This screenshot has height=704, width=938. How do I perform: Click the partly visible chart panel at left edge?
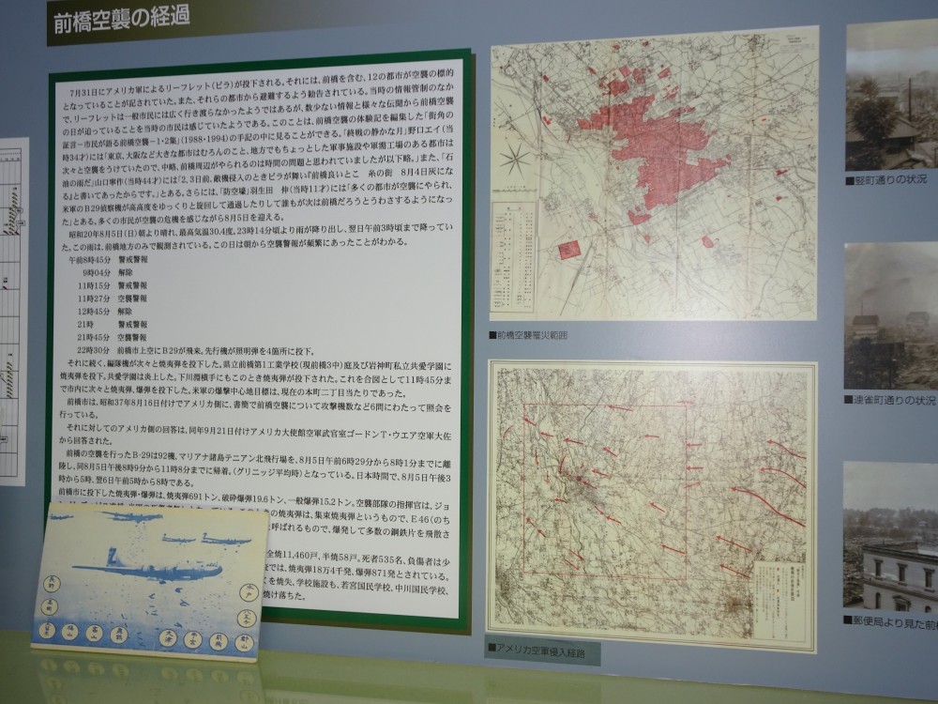pos(13,312)
